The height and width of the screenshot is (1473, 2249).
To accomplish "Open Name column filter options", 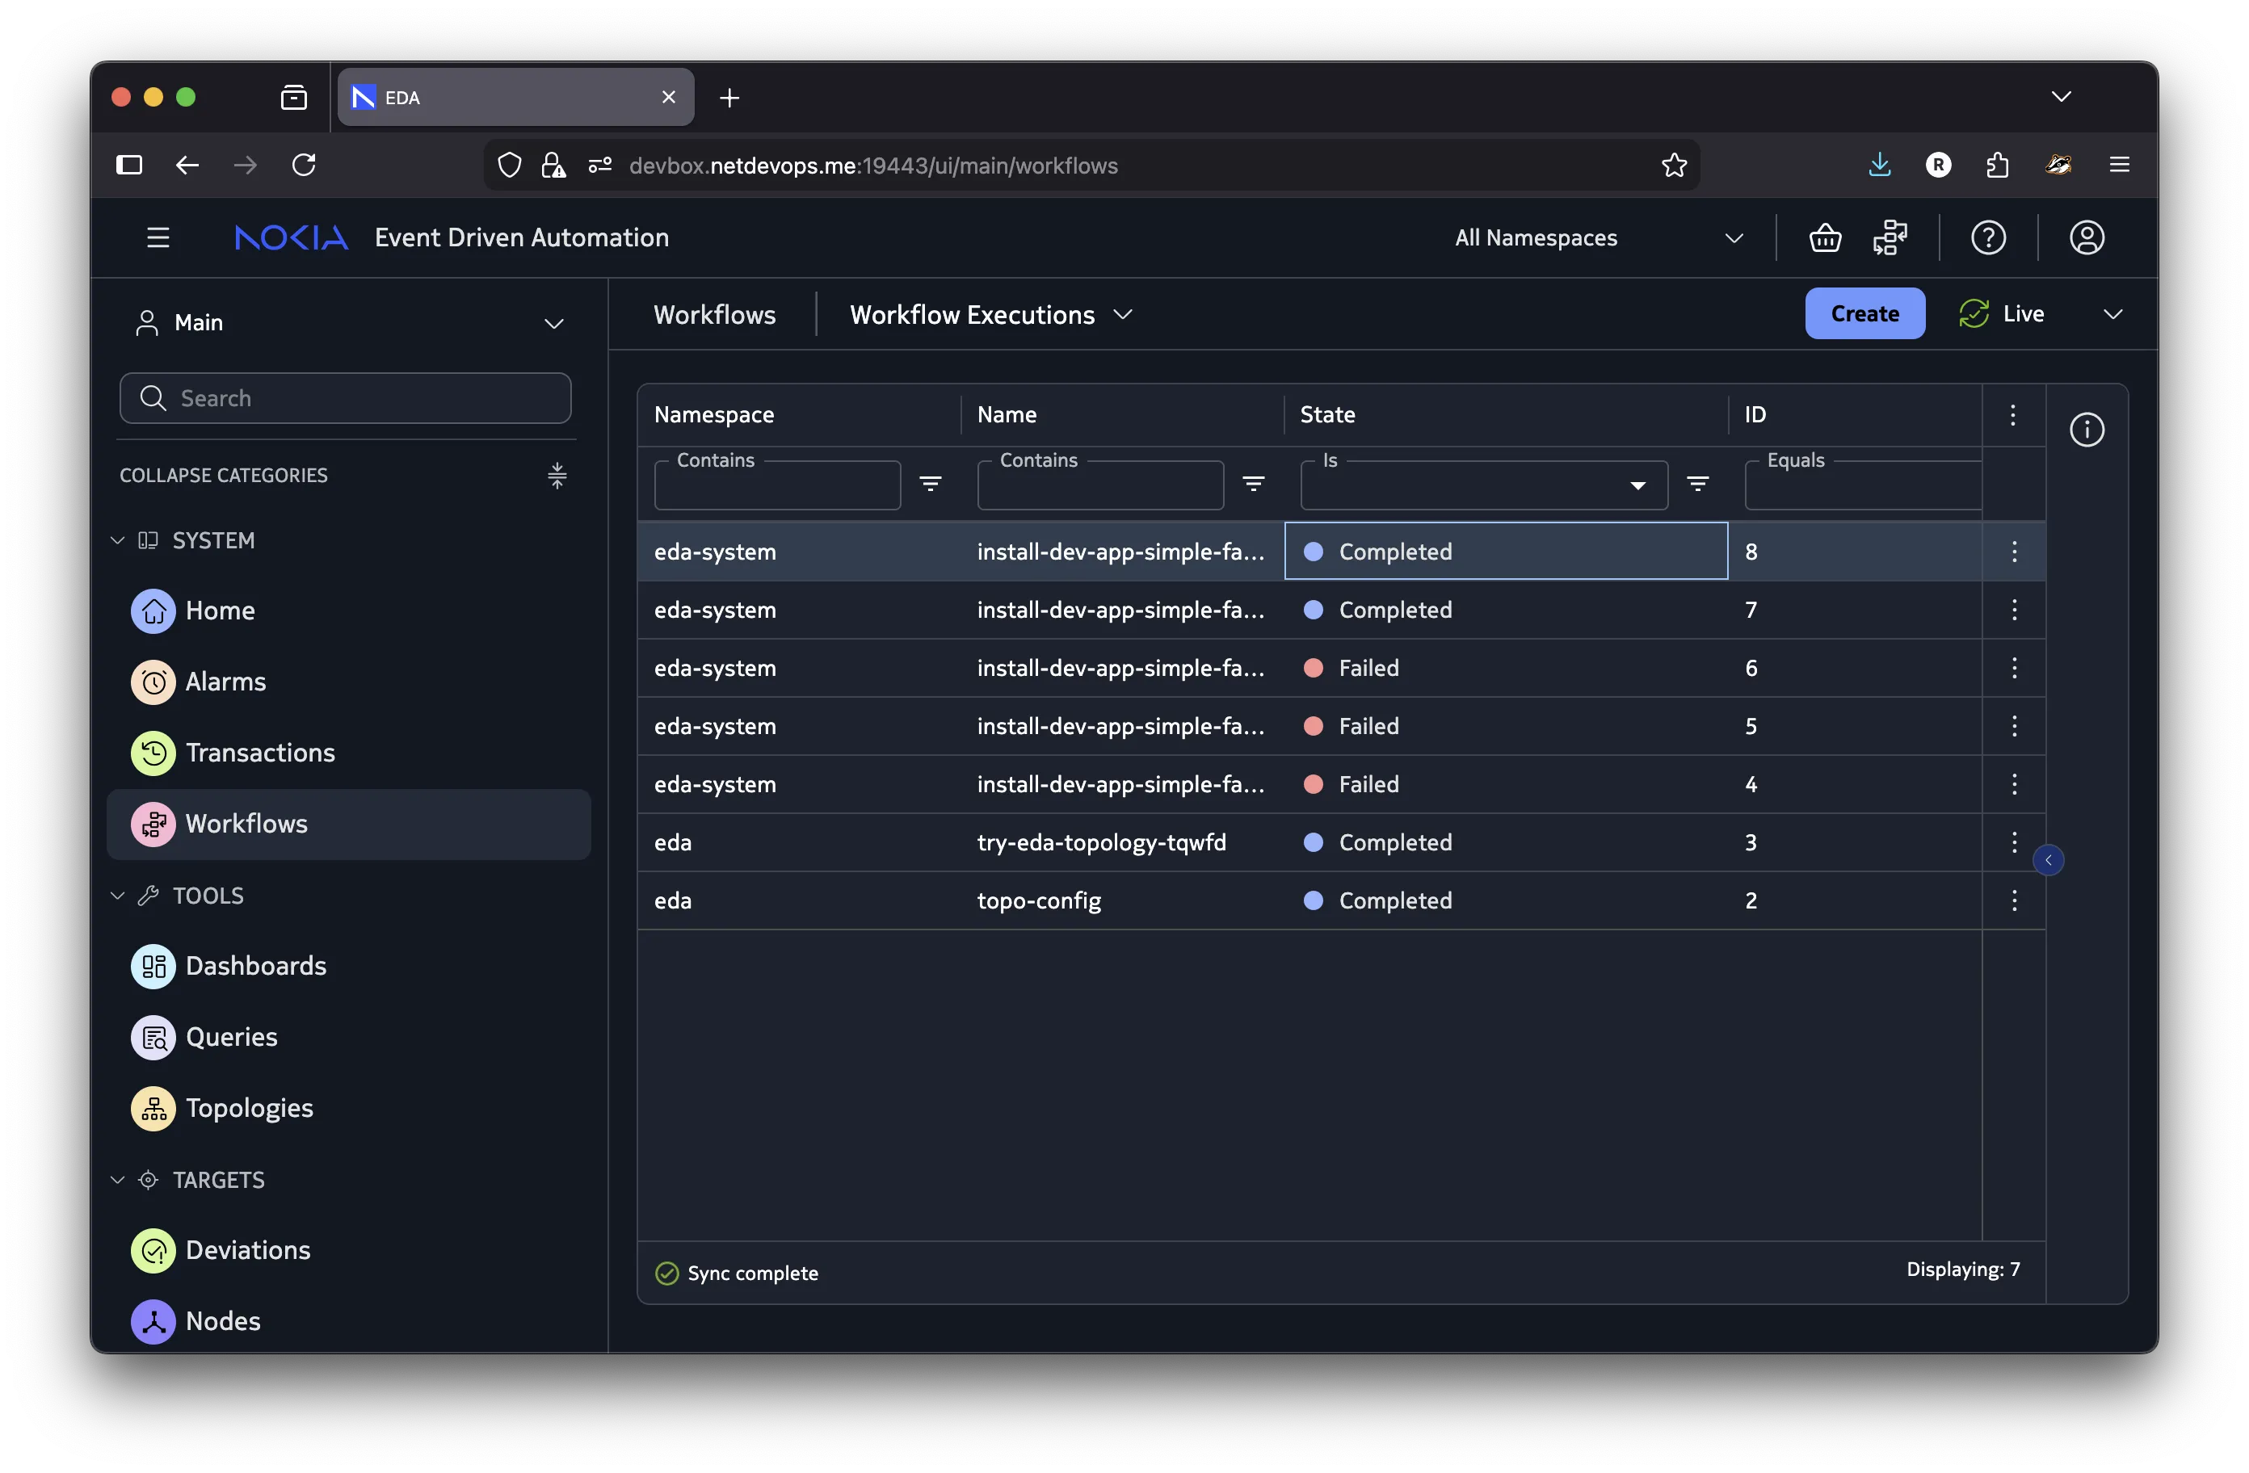I will [1253, 485].
